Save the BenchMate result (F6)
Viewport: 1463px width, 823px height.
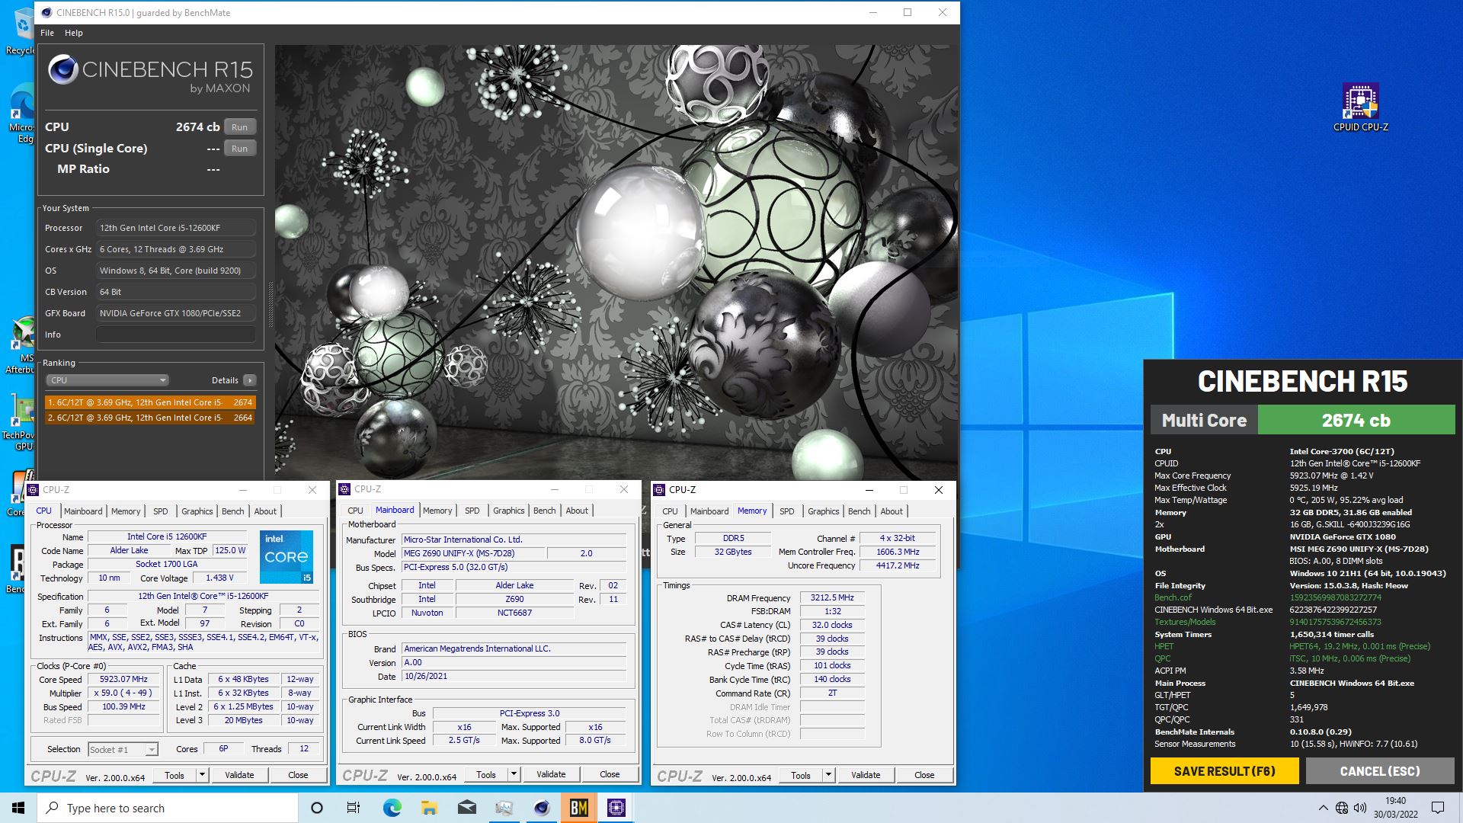point(1225,771)
